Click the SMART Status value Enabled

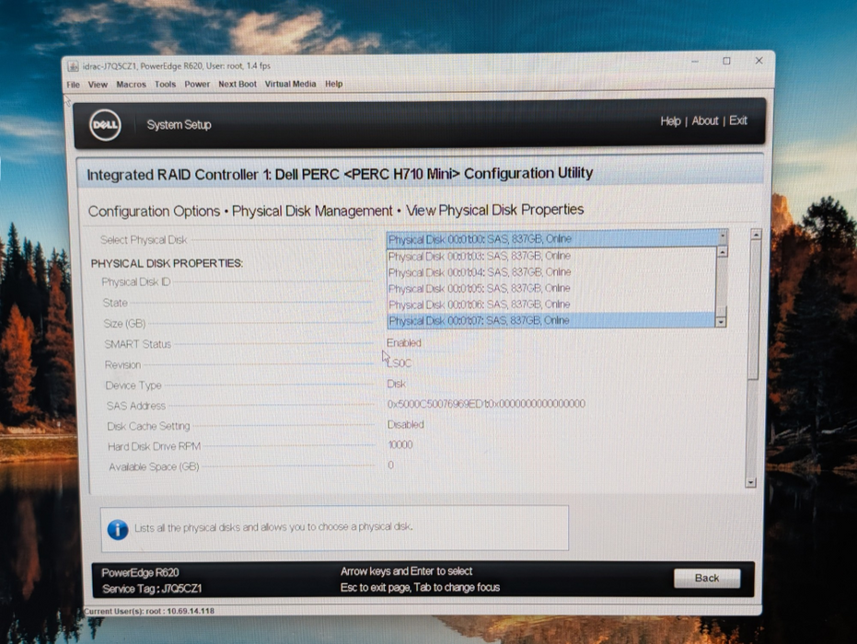click(x=404, y=343)
